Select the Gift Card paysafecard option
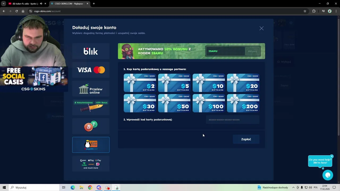340x191 pixels. (91, 145)
